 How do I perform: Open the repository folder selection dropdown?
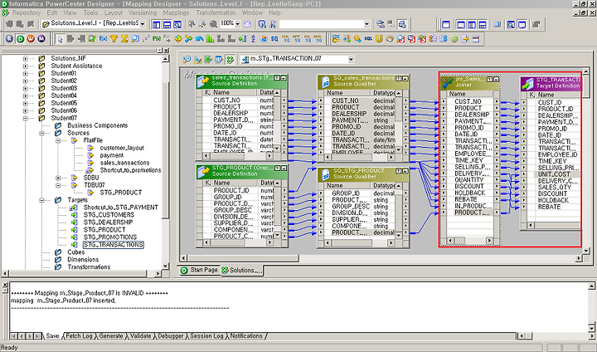click(x=143, y=24)
